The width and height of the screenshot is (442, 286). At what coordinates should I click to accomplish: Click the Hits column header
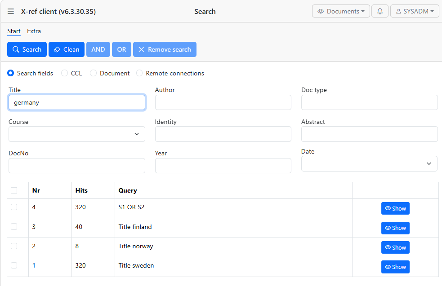(81, 190)
